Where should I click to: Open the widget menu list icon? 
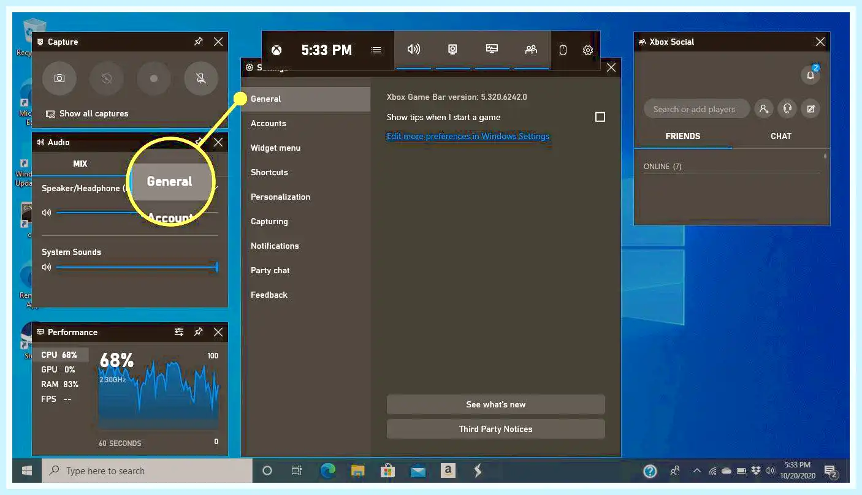376,50
